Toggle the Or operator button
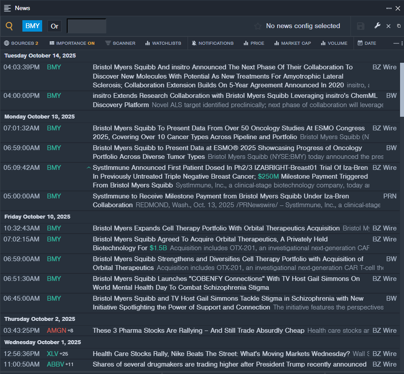The image size is (404, 374). tap(54, 26)
